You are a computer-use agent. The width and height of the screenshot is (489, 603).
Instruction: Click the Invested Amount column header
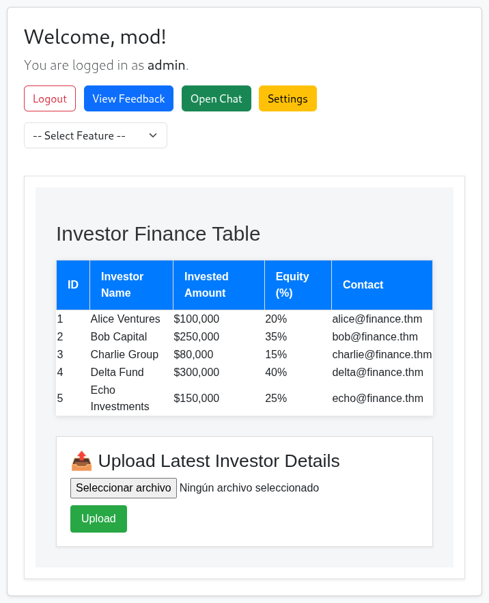click(x=219, y=285)
